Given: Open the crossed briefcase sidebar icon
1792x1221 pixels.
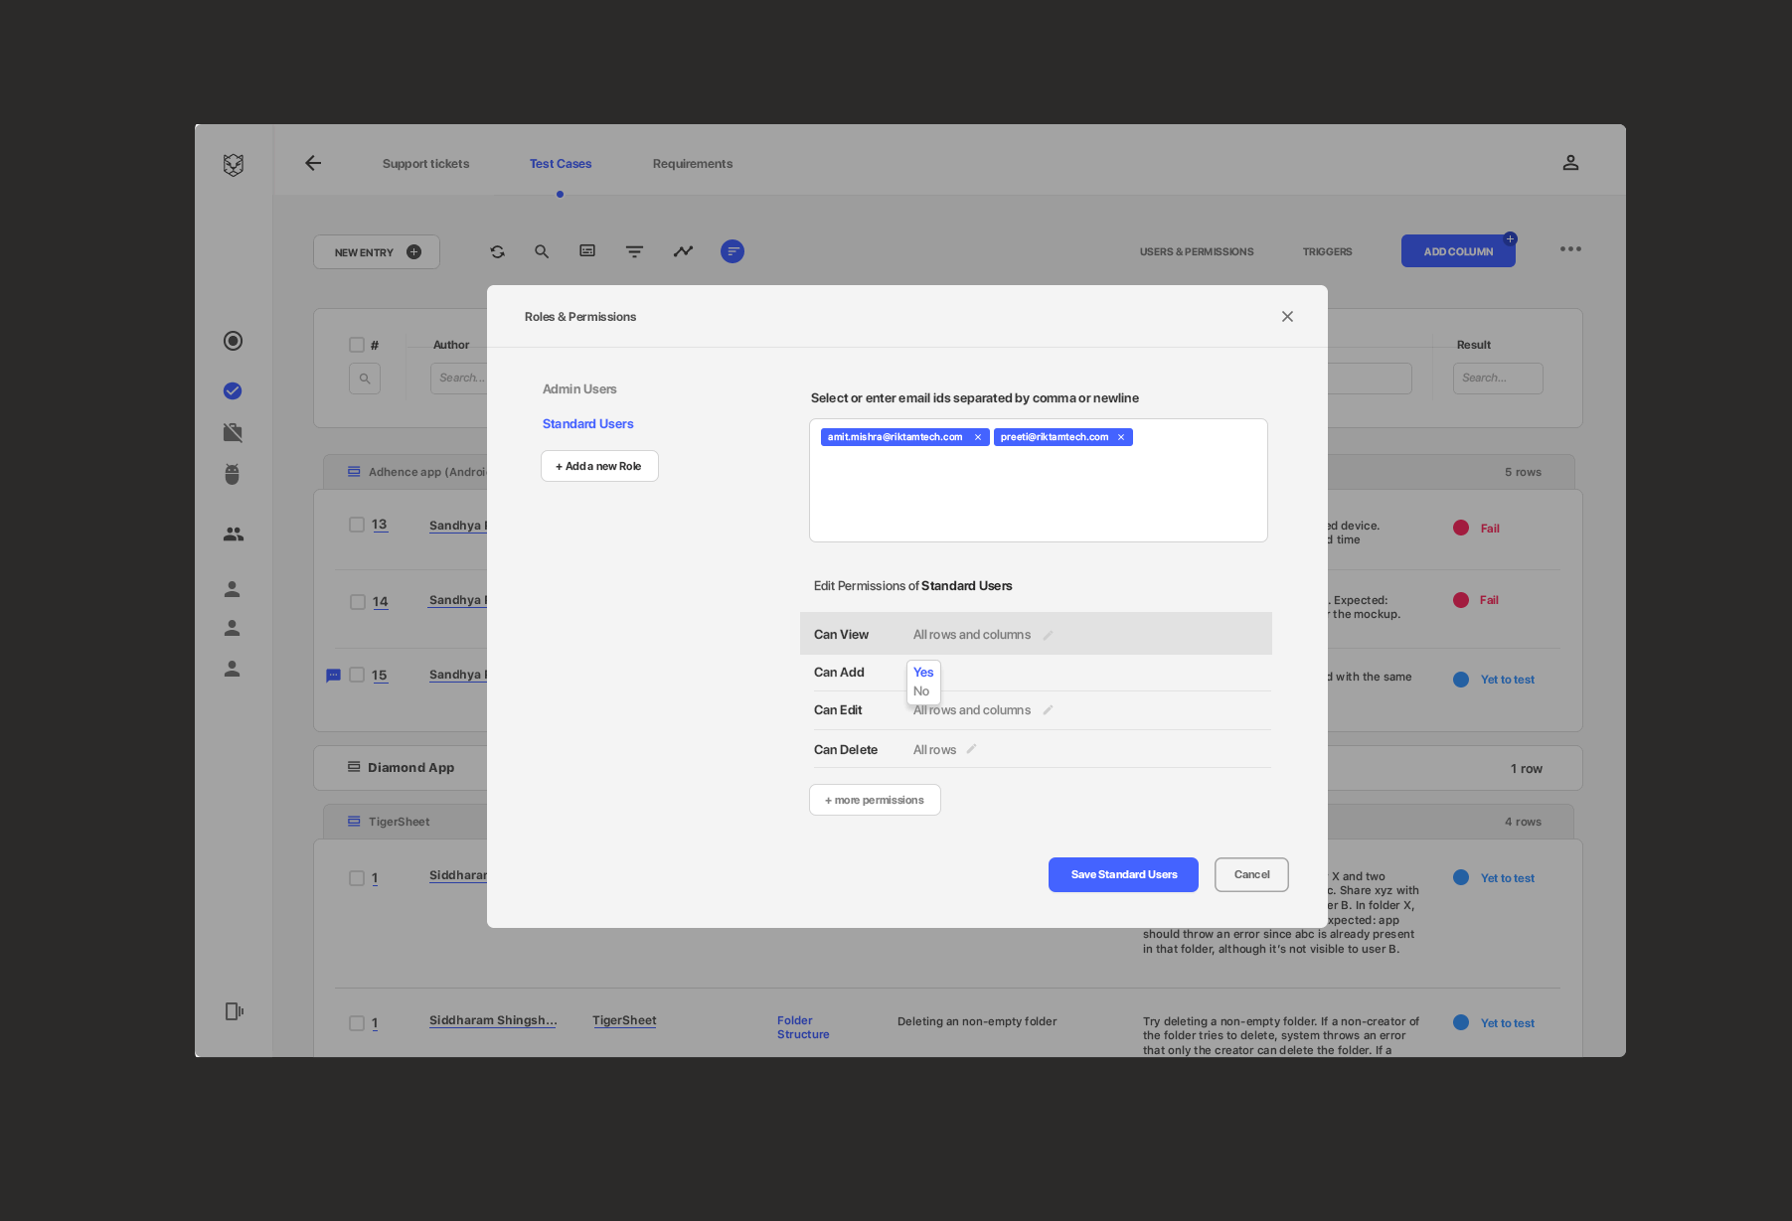Looking at the screenshot, I should pos(233,432).
